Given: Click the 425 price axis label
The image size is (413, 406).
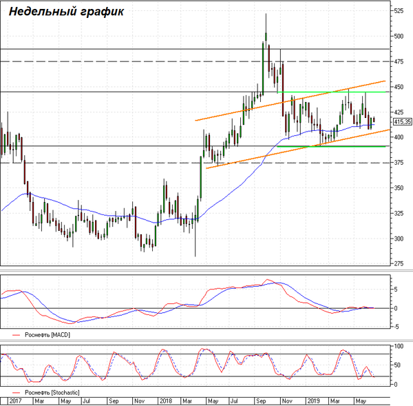Looking at the screenshot, I should [x=399, y=112].
